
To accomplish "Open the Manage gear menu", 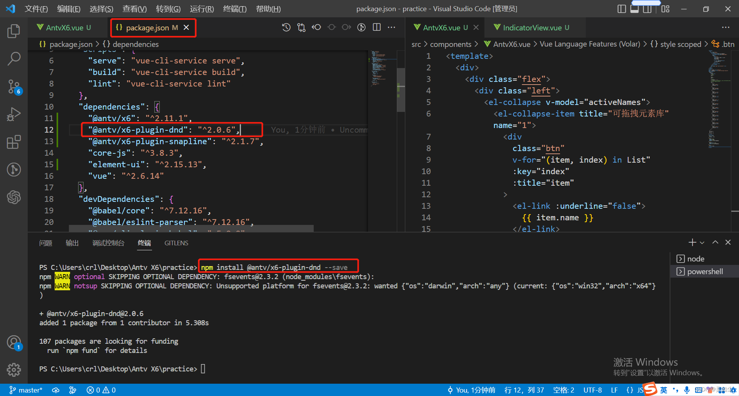I will point(14,370).
